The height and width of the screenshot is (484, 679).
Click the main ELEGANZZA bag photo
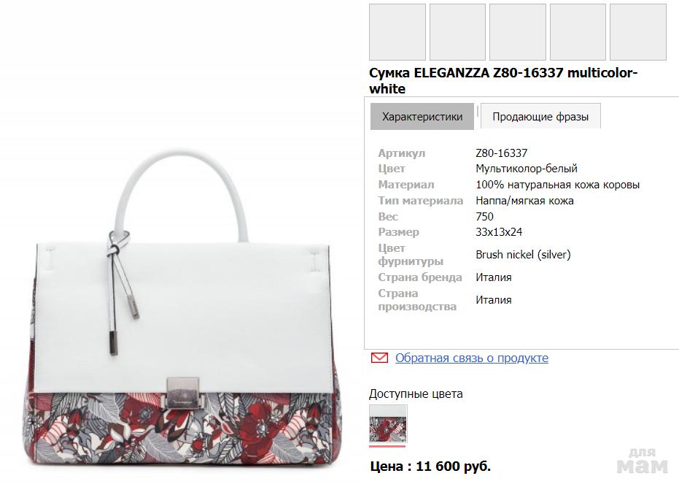[184, 307]
